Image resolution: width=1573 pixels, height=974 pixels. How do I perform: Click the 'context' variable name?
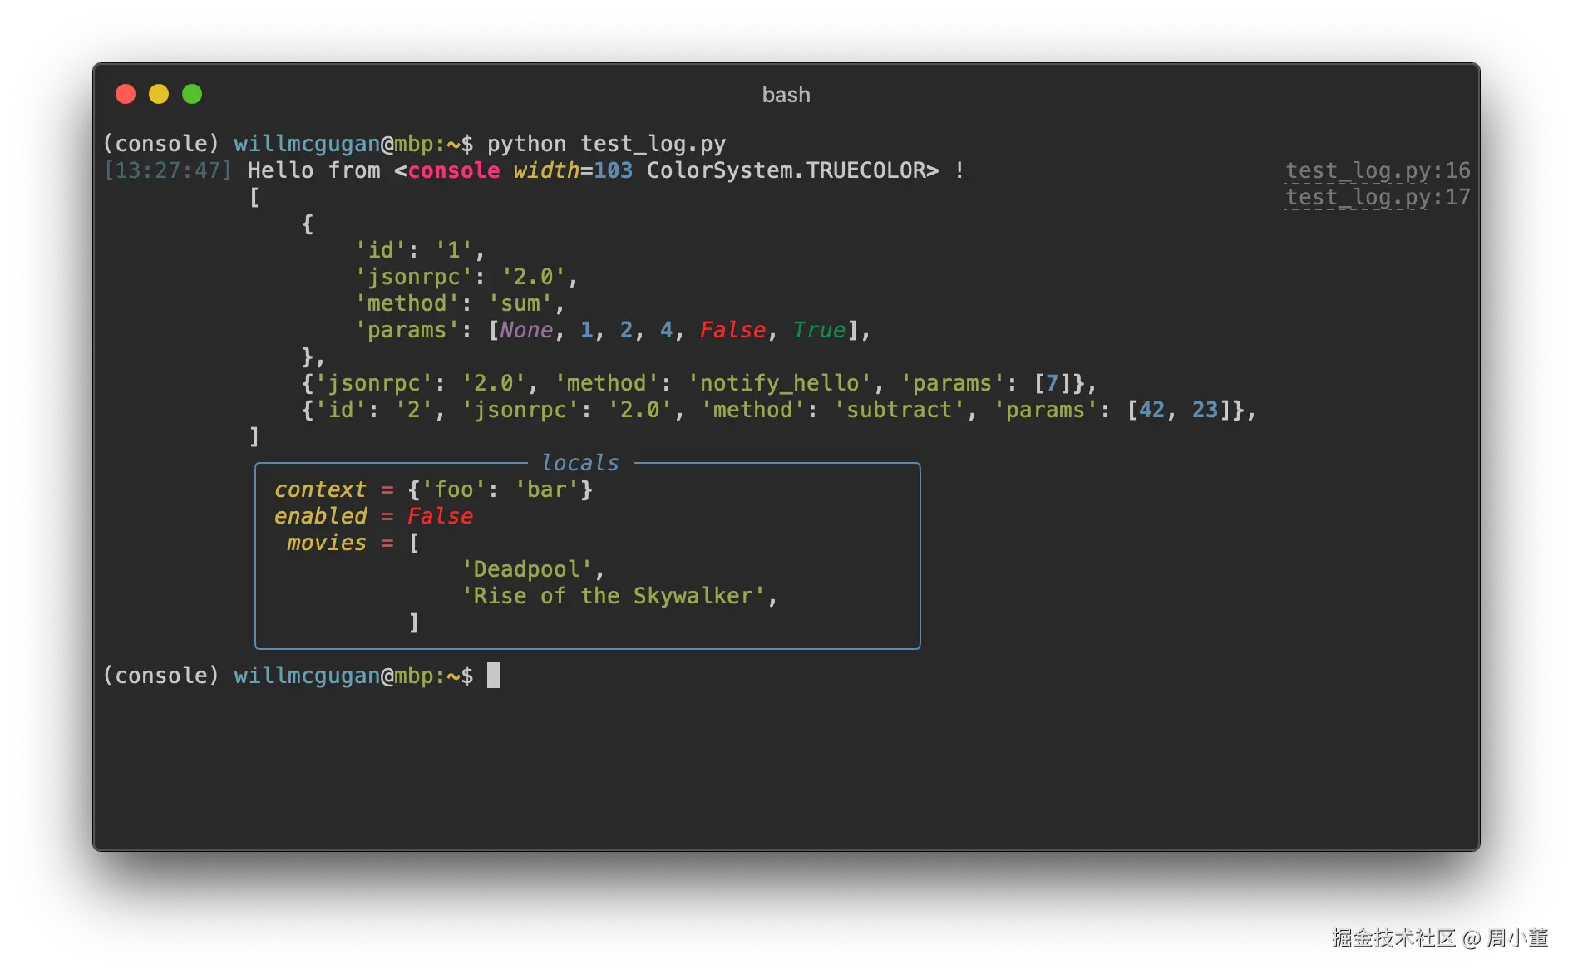pyautogui.click(x=320, y=489)
